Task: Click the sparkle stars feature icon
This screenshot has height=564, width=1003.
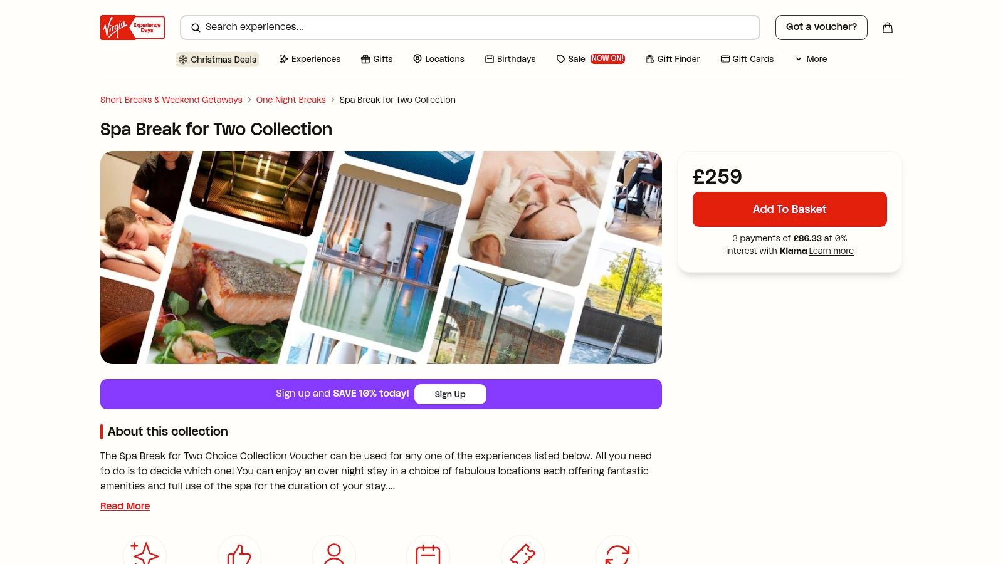Action: [x=145, y=552]
